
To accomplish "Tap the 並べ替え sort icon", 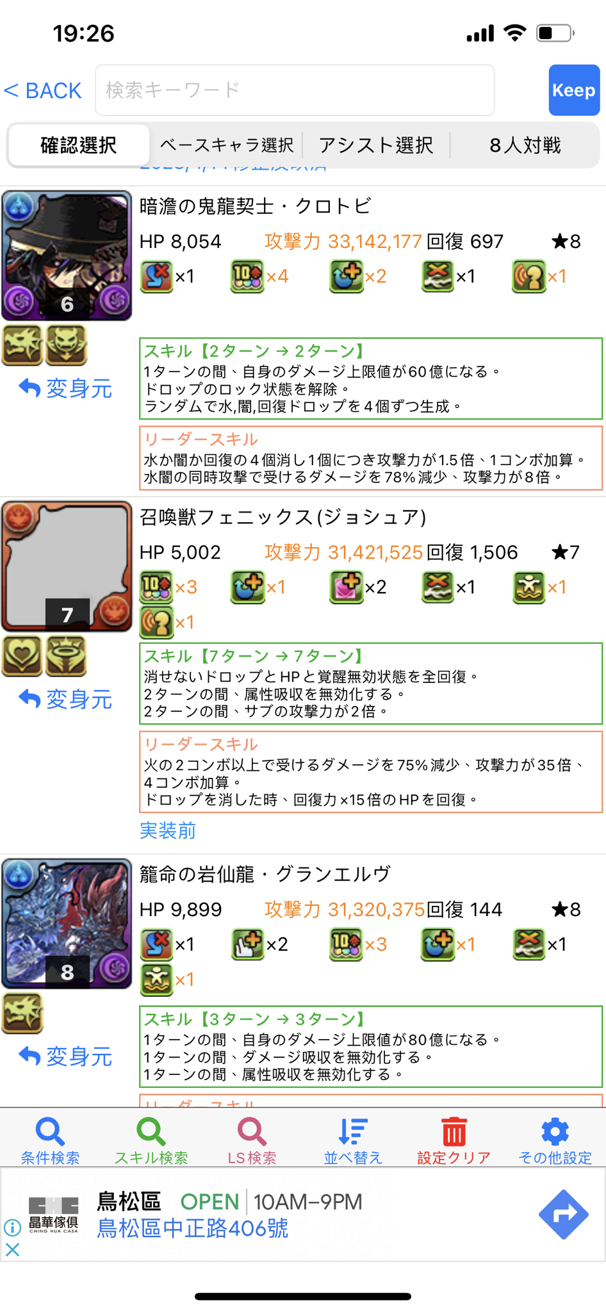I will pyautogui.click(x=353, y=1132).
